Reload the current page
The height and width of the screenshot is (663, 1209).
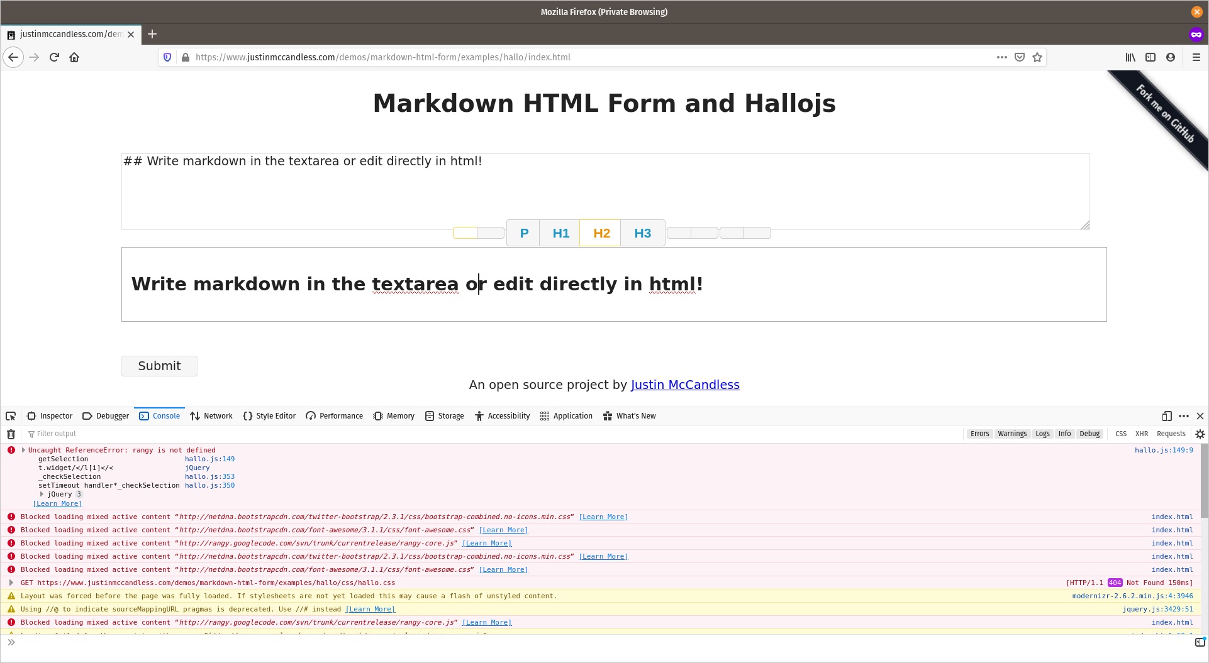click(54, 57)
